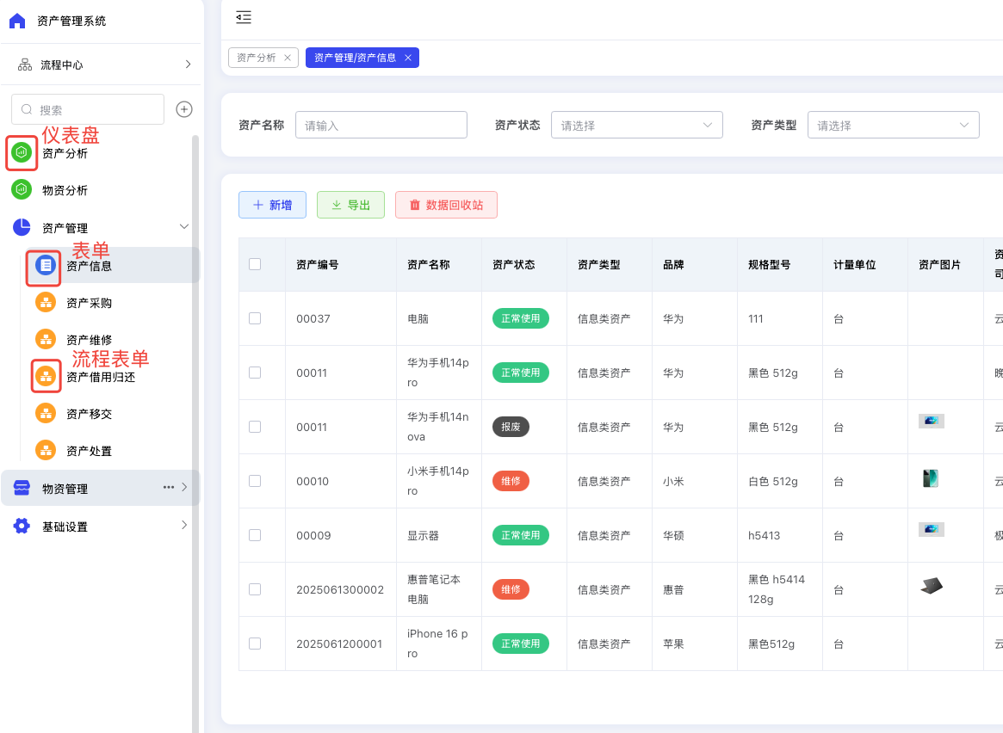The image size is (1003, 733).
Task: Click the orange 资产采购 workflow icon
Action: [46, 303]
